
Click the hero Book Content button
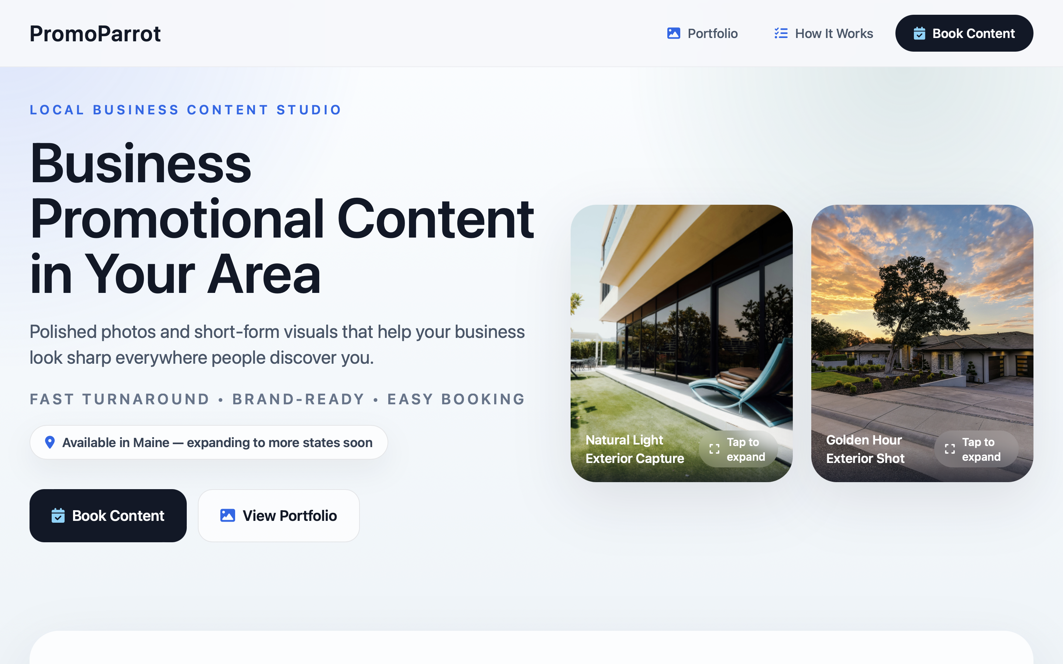pyautogui.click(x=108, y=516)
